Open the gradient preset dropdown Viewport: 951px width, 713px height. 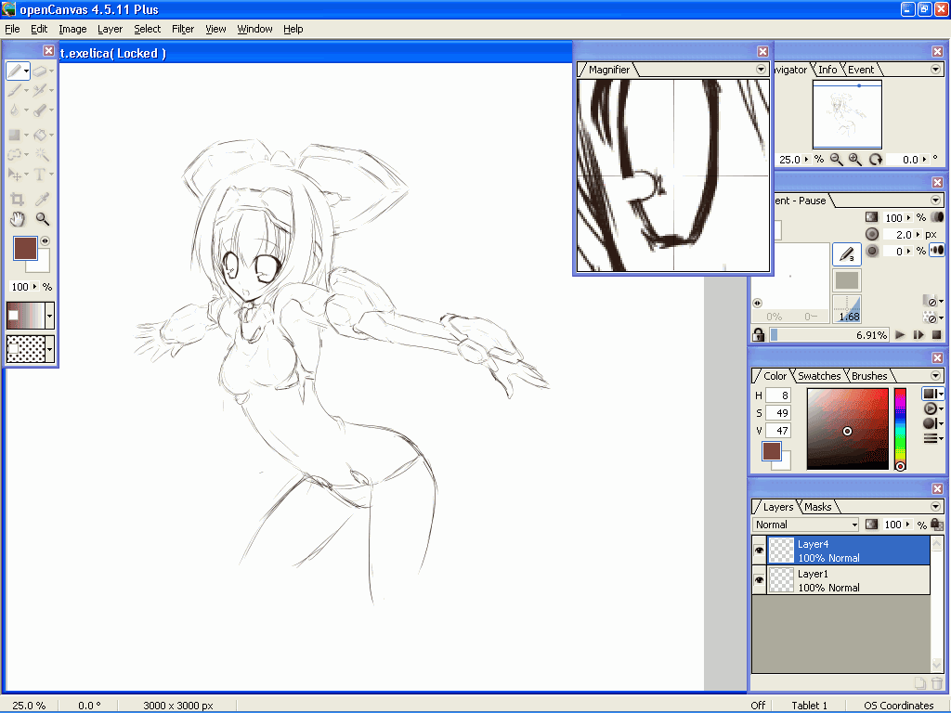(x=50, y=316)
